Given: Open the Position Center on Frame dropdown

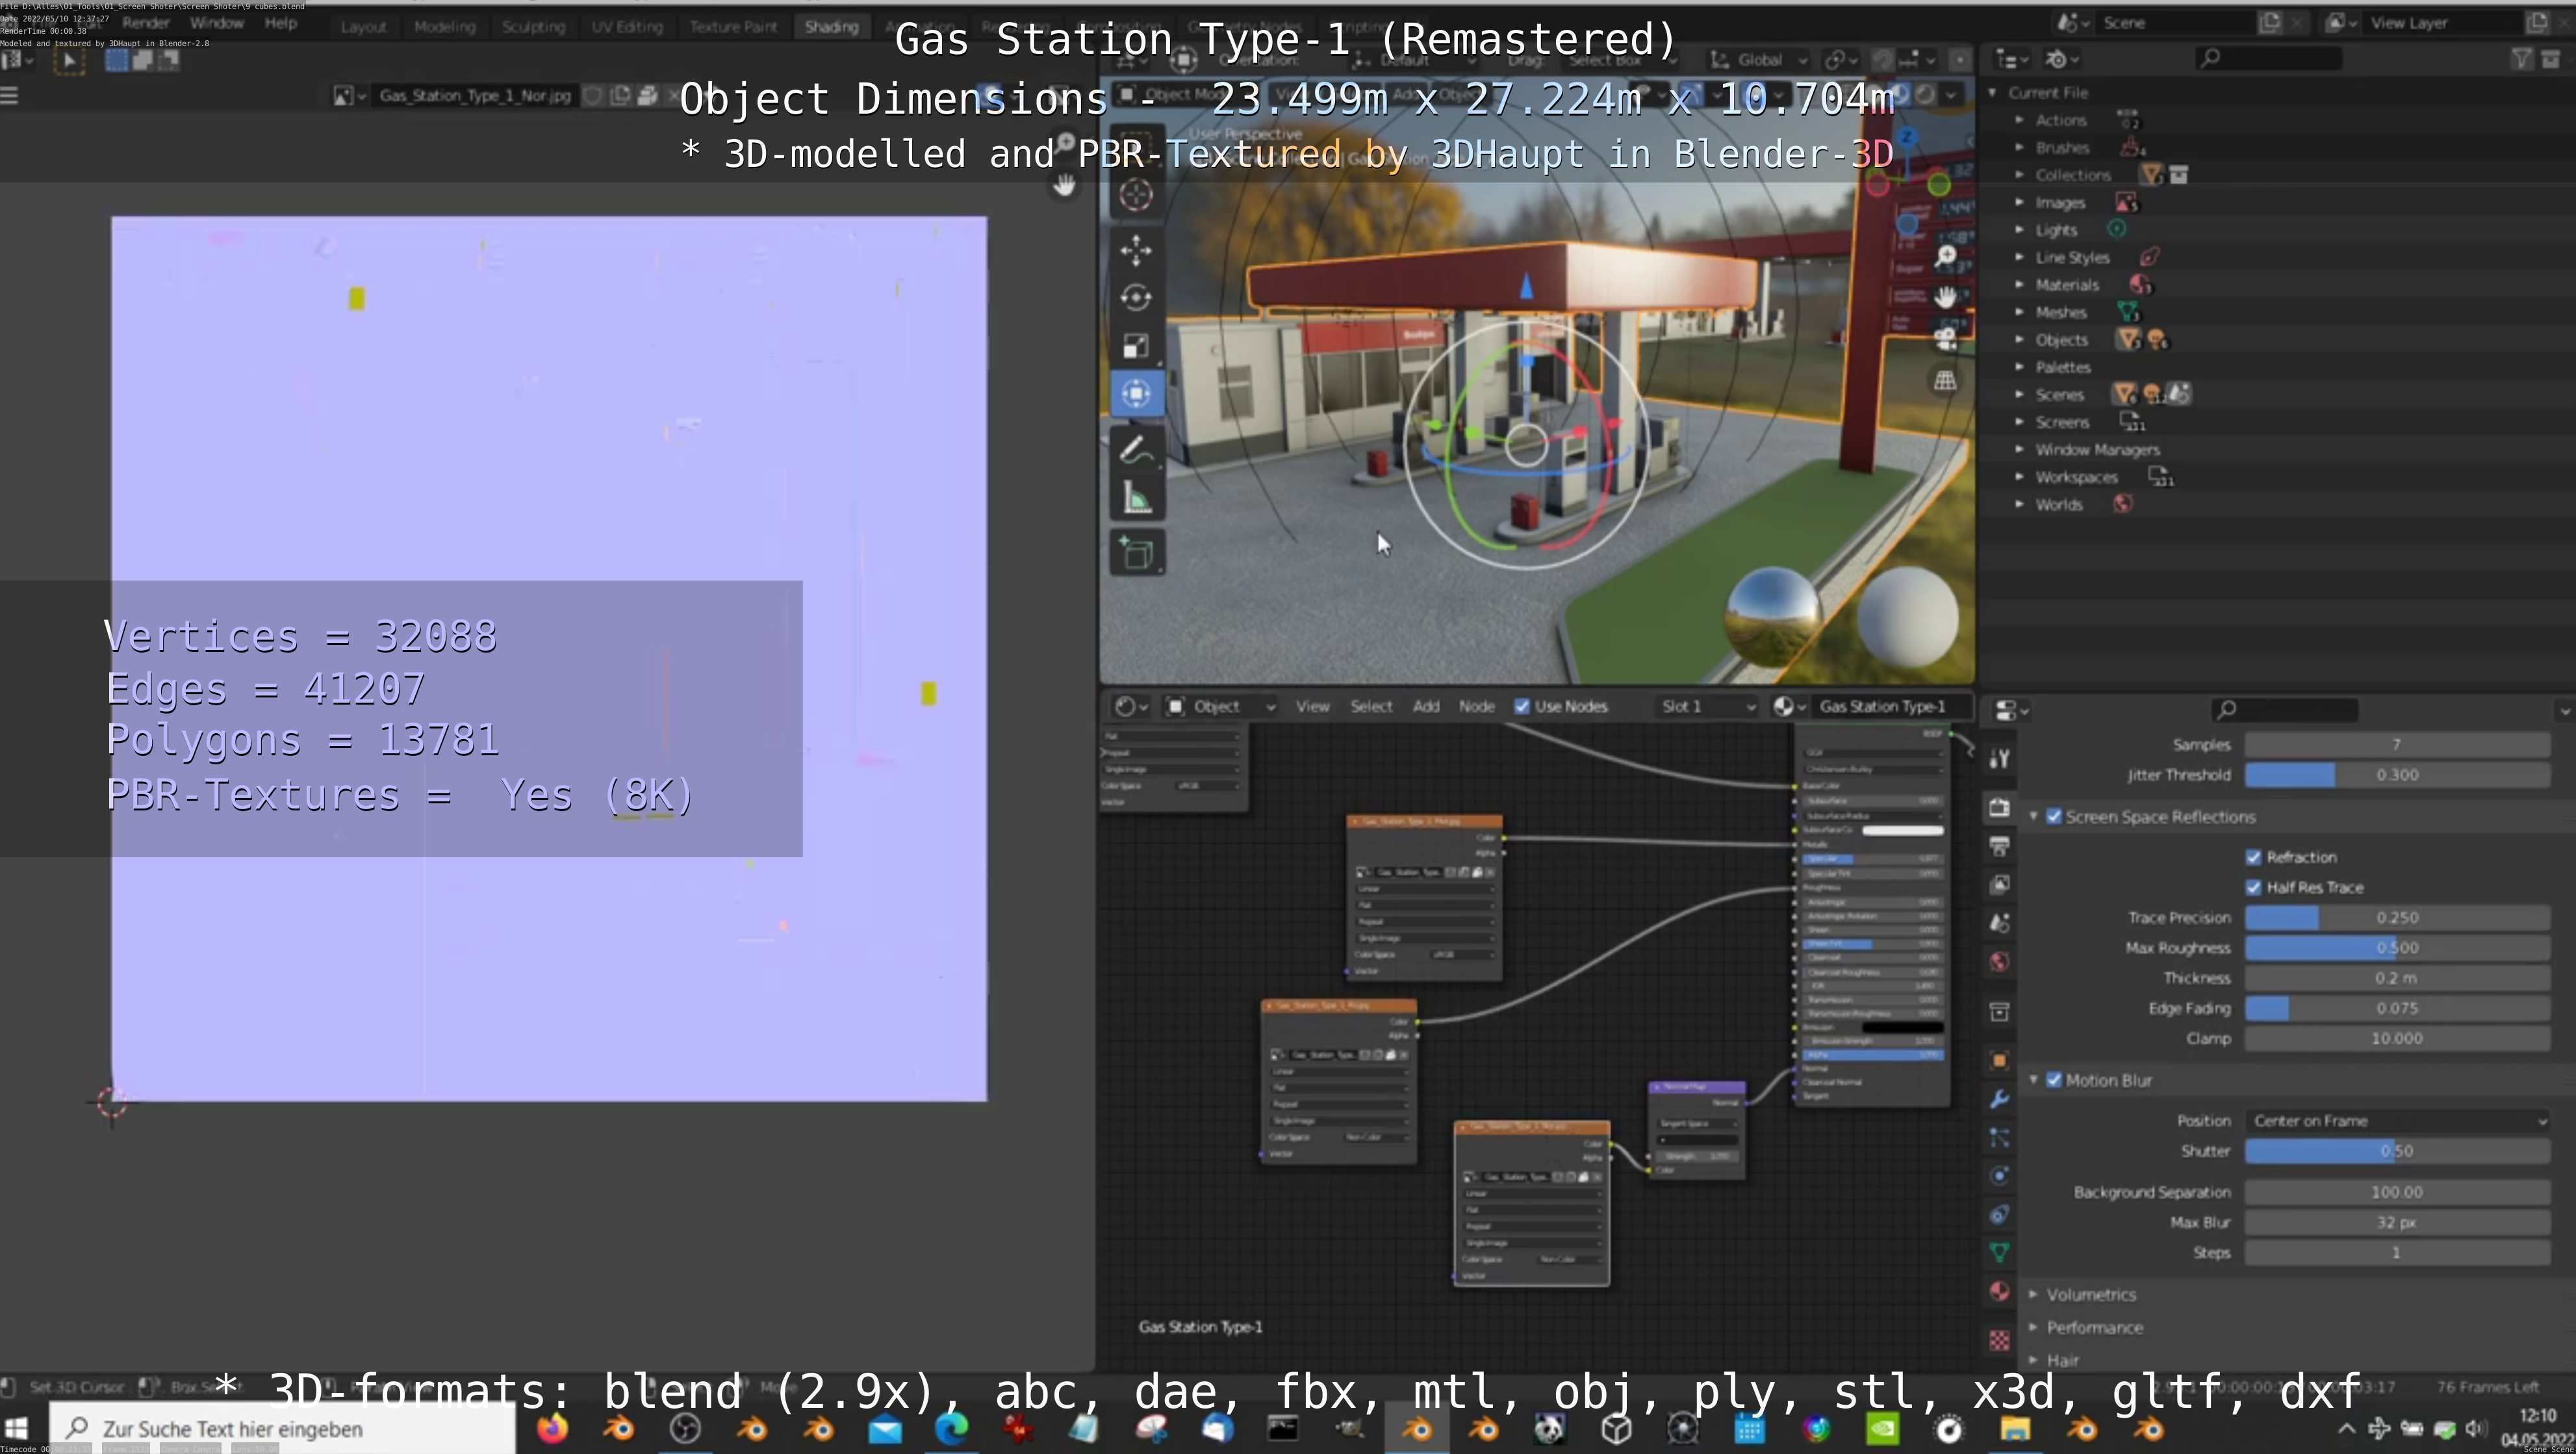Looking at the screenshot, I should pyautogui.click(x=2397, y=1122).
